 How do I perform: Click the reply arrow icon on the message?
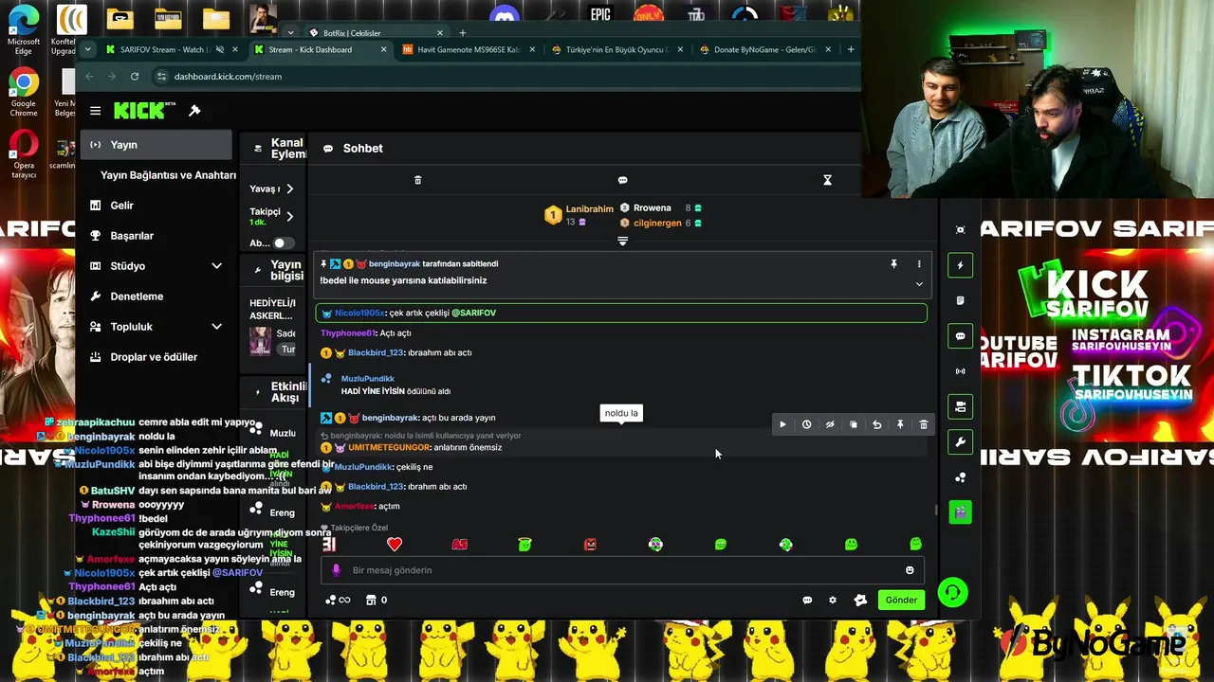876,425
